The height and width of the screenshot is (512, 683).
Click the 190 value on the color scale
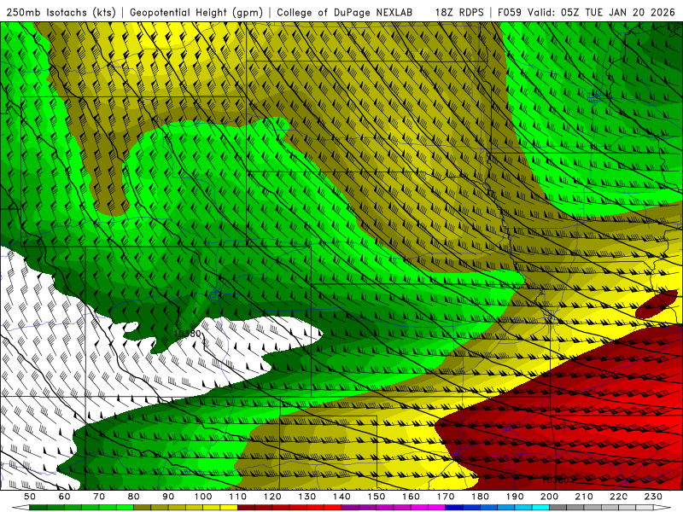pyautogui.click(x=515, y=497)
